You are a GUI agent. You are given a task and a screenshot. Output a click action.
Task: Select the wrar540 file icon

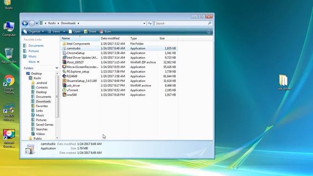coord(64,95)
